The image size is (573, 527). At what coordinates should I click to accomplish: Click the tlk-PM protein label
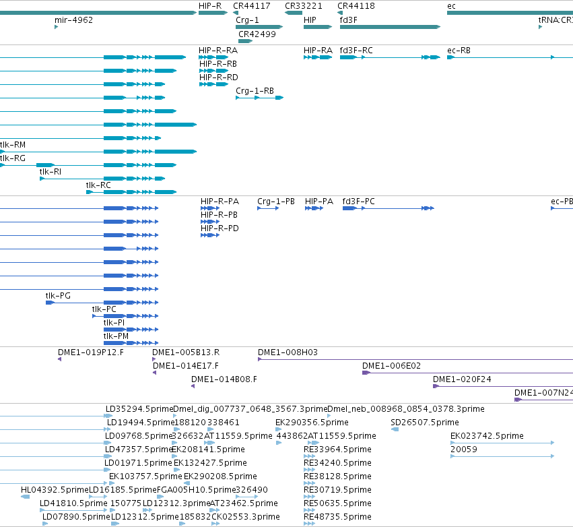pos(116,336)
